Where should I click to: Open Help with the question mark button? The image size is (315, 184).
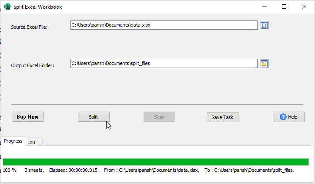click(288, 117)
